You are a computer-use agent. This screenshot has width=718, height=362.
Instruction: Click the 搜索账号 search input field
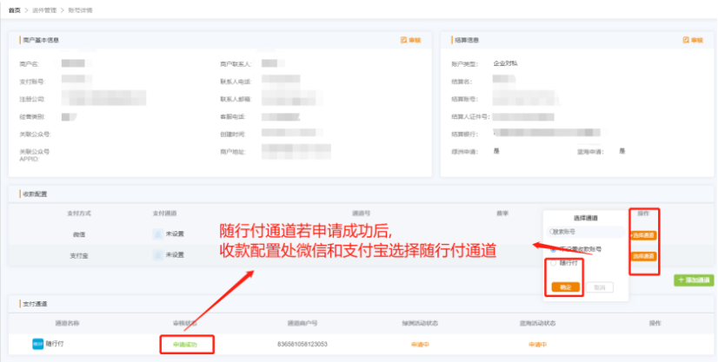584,232
